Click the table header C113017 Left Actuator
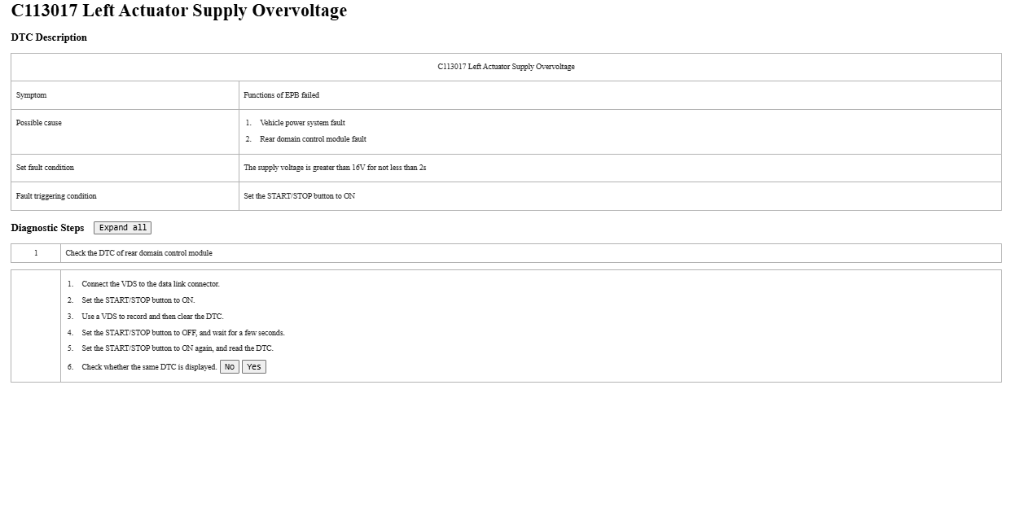Screen dimensions: 1014x525 coord(506,67)
